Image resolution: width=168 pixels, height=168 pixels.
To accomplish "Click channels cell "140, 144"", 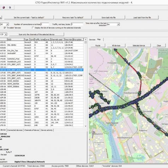I will pos(57,123).
